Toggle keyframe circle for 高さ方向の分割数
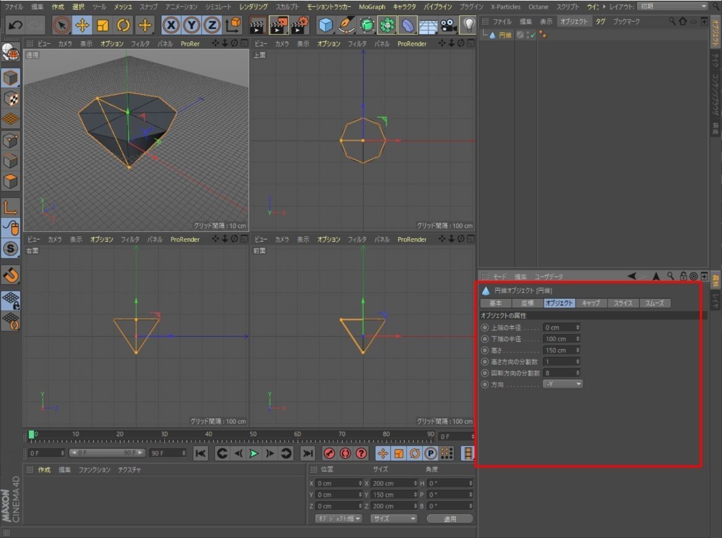722x538 pixels. (x=484, y=362)
